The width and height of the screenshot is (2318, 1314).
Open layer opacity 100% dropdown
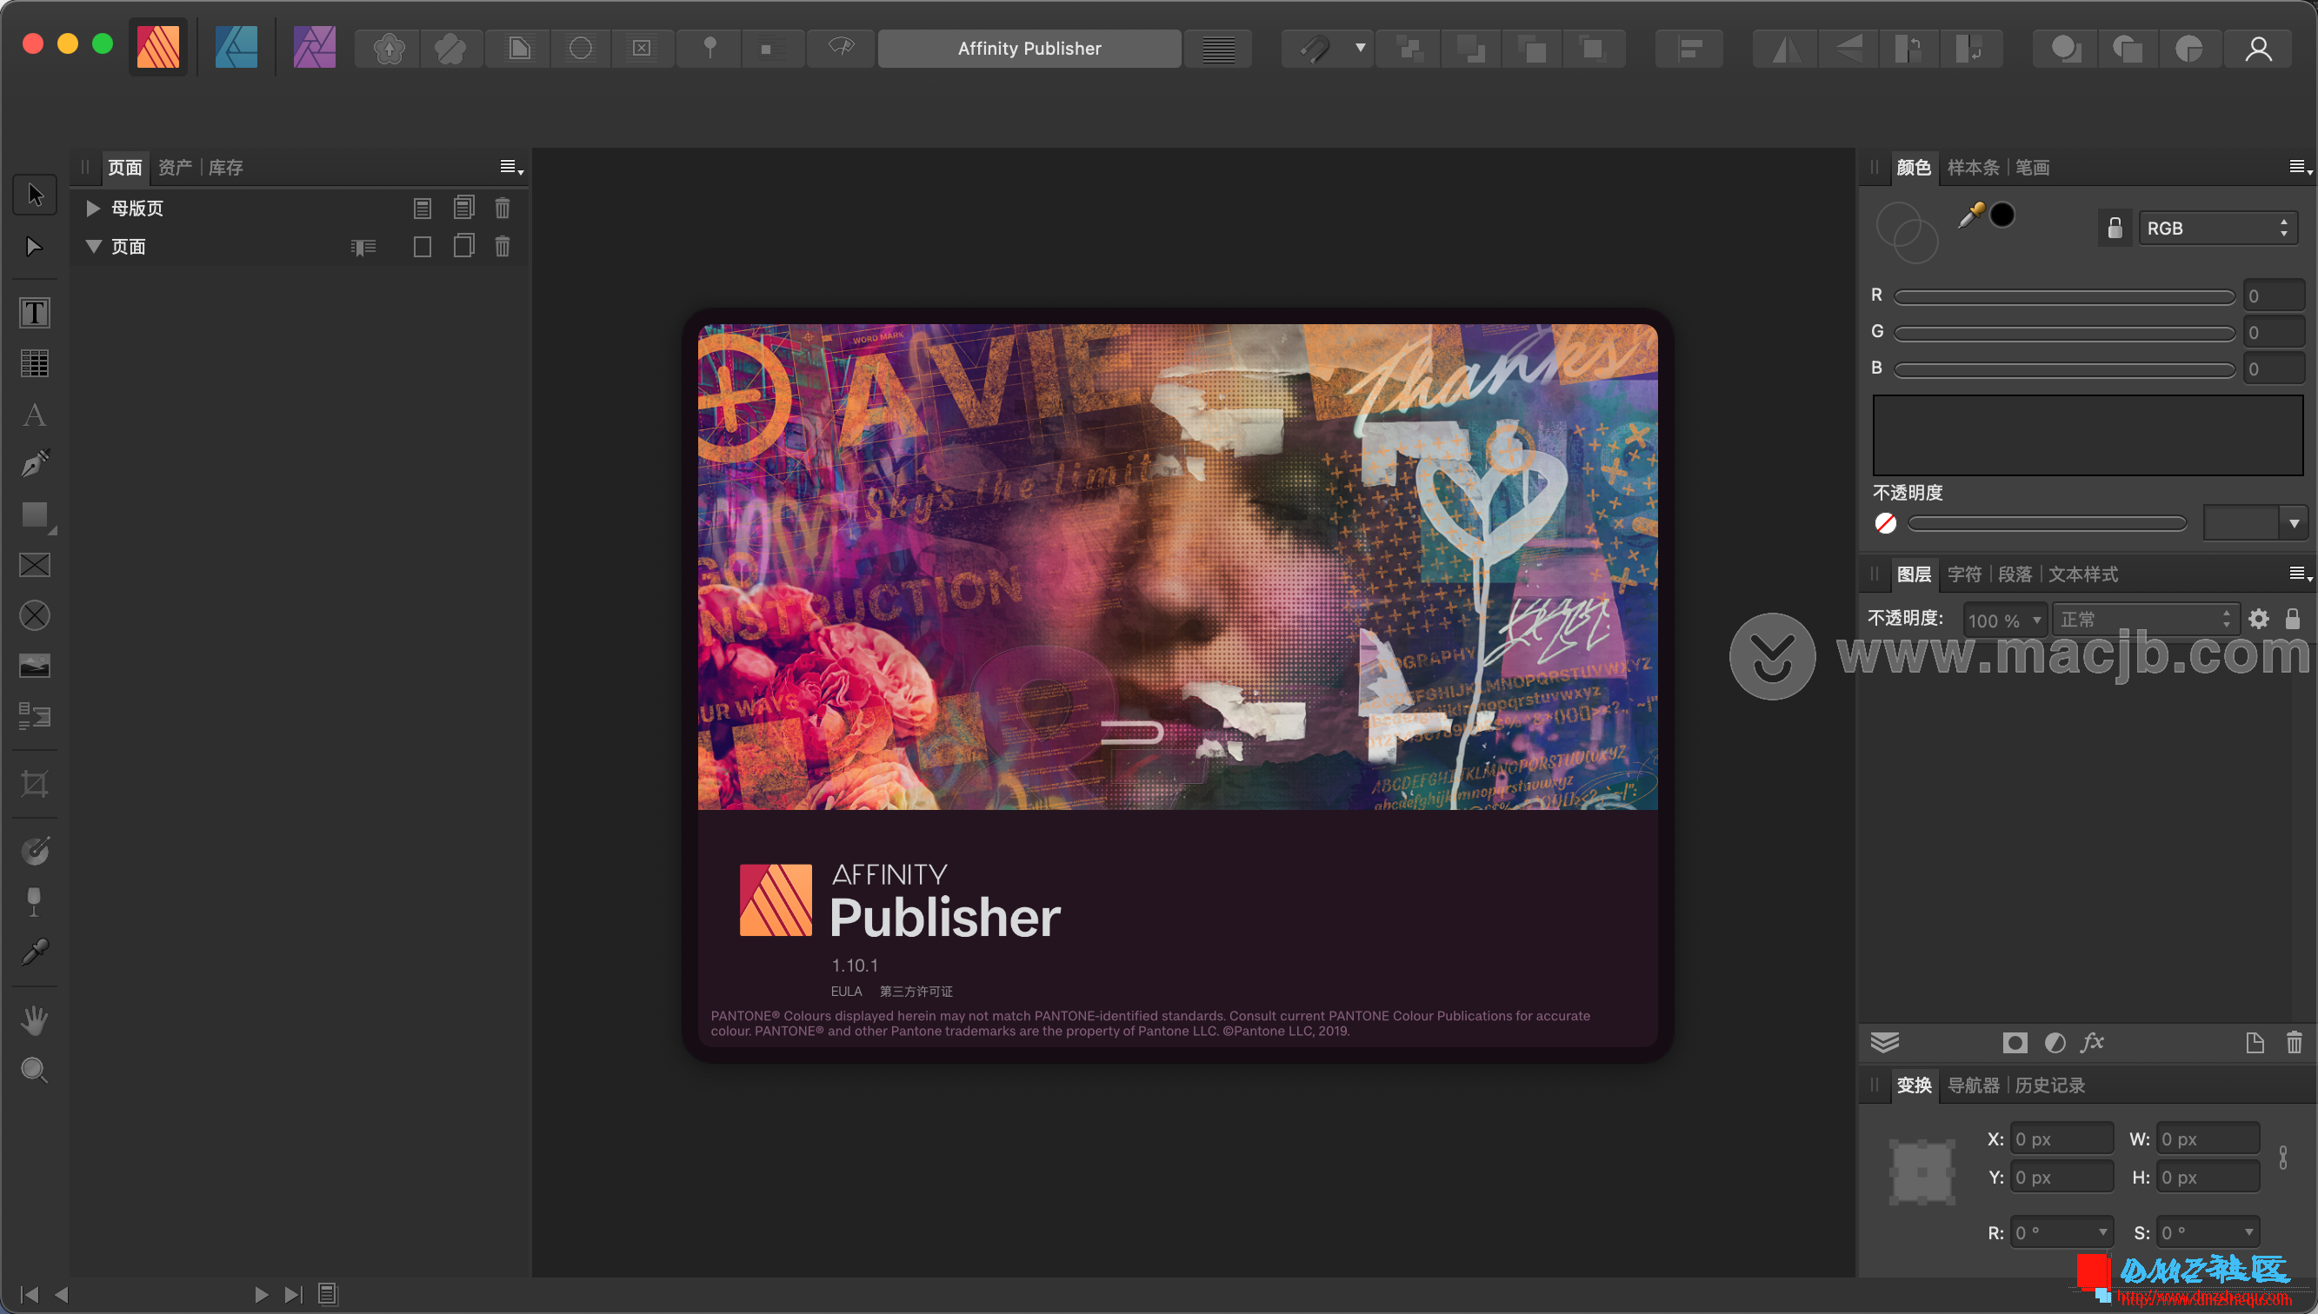(x=2004, y=620)
